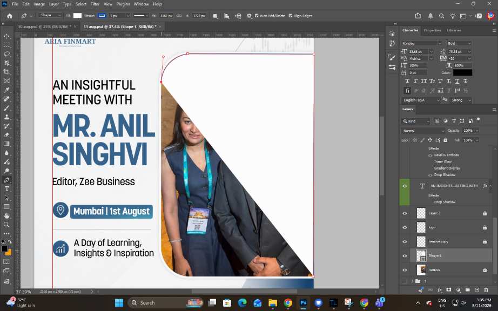Open the Bold font style dropdown
498x311 pixels.
pyautogui.click(x=459, y=43)
